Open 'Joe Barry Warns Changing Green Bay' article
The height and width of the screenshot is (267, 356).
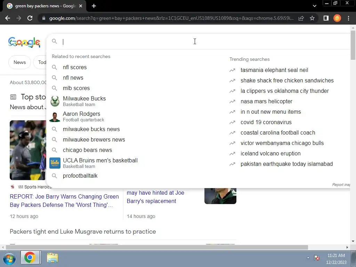[x=64, y=201]
